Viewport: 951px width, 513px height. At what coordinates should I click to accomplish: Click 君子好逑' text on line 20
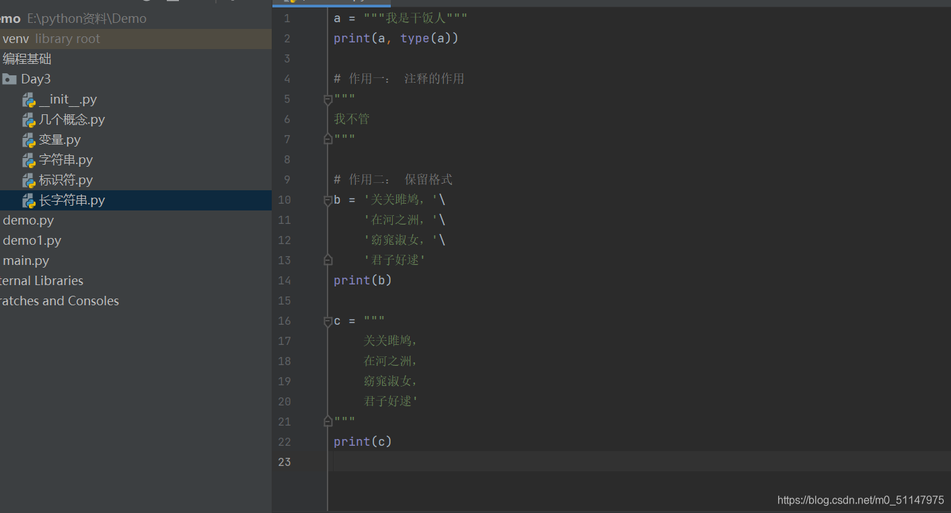(391, 402)
